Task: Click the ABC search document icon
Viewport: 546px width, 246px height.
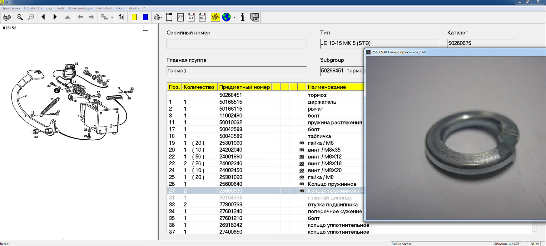Action: point(191,17)
